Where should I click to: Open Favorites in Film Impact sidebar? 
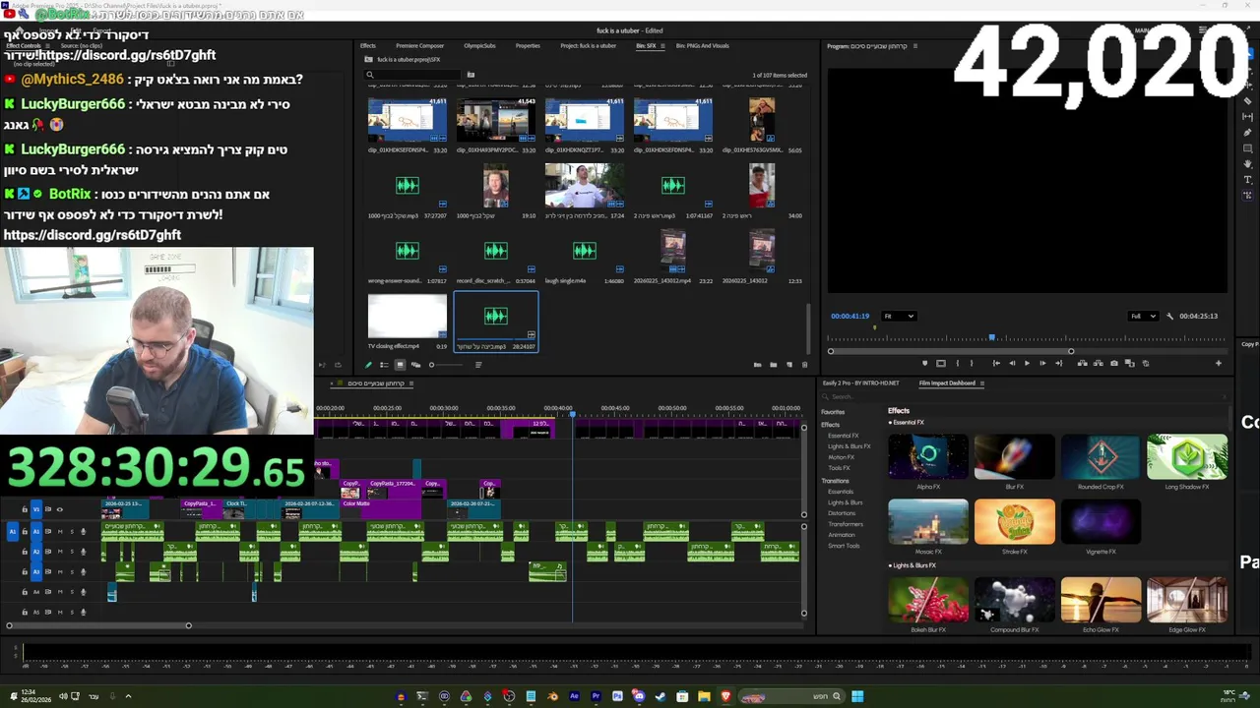coord(833,412)
